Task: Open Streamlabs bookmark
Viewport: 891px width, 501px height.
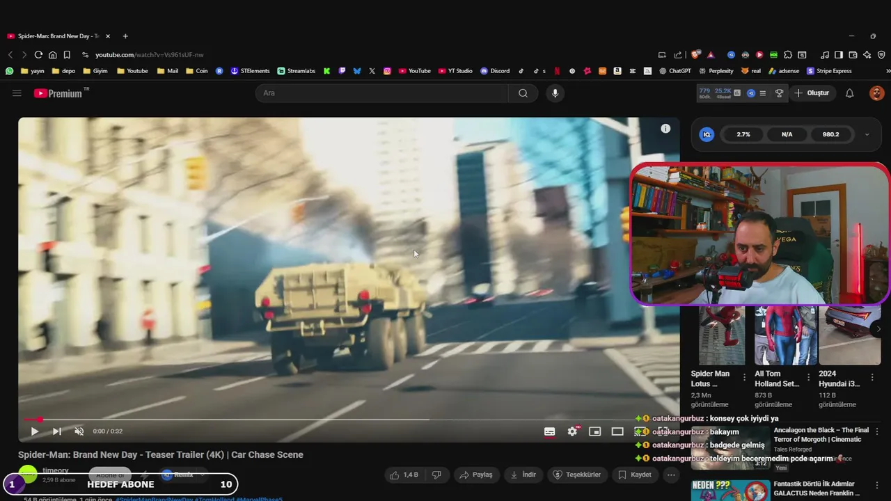Action: pos(296,71)
